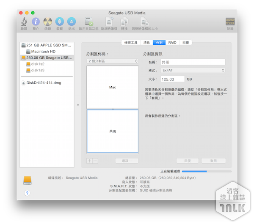The width and height of the screenshot is (254, 224).
Task: Click the green zoom window button
Action: (x=33, y=13)
